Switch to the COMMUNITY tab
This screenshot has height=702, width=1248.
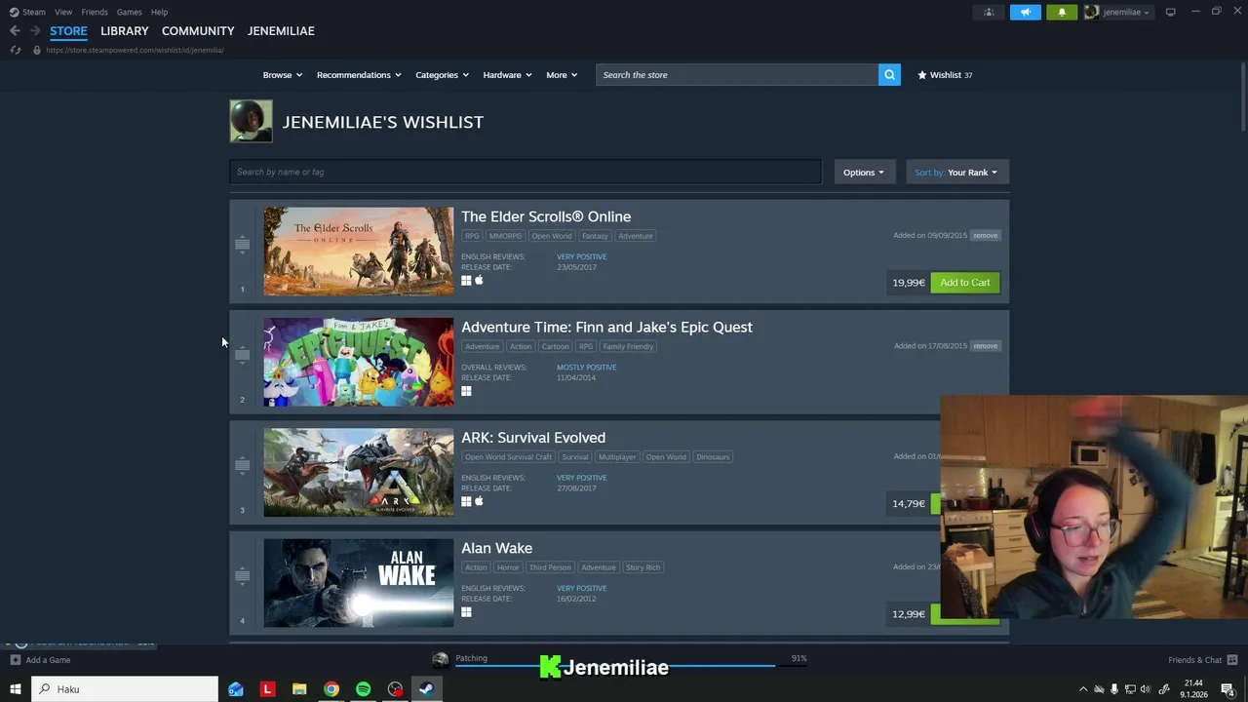[198, 31]
